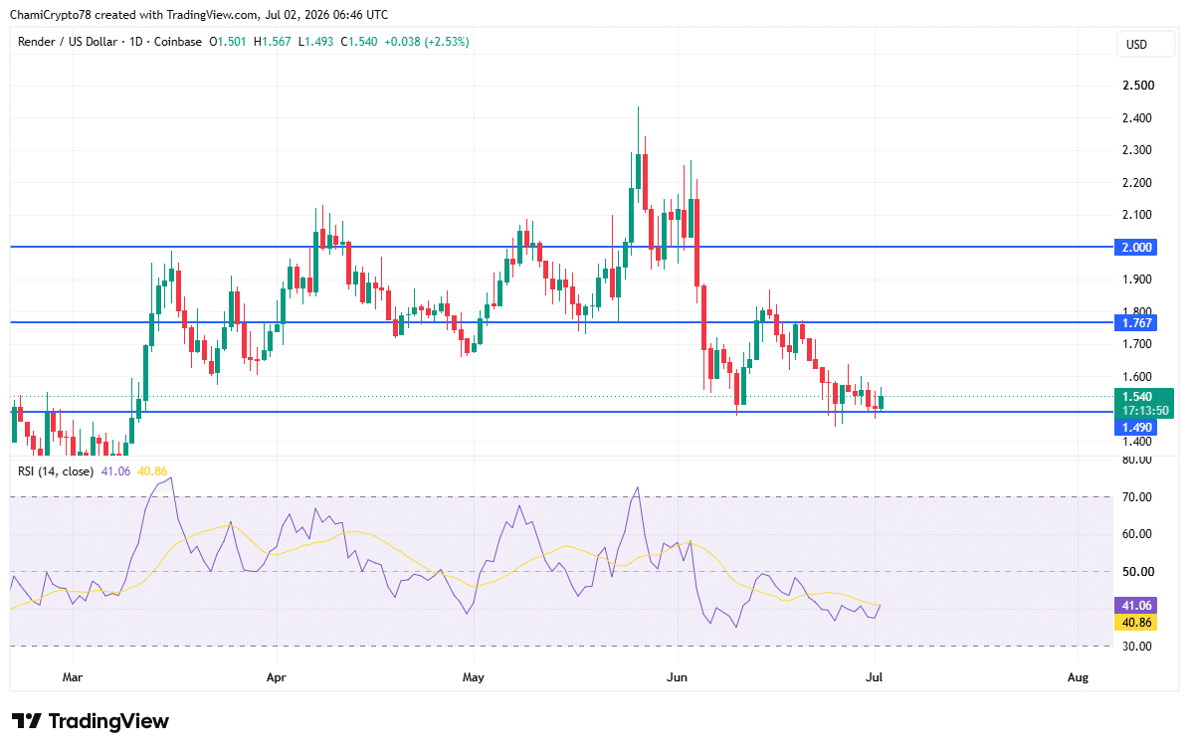Click the 1.700 price axis label
The height and width of the screenshot is (751, 1189).
[1136, 344]
